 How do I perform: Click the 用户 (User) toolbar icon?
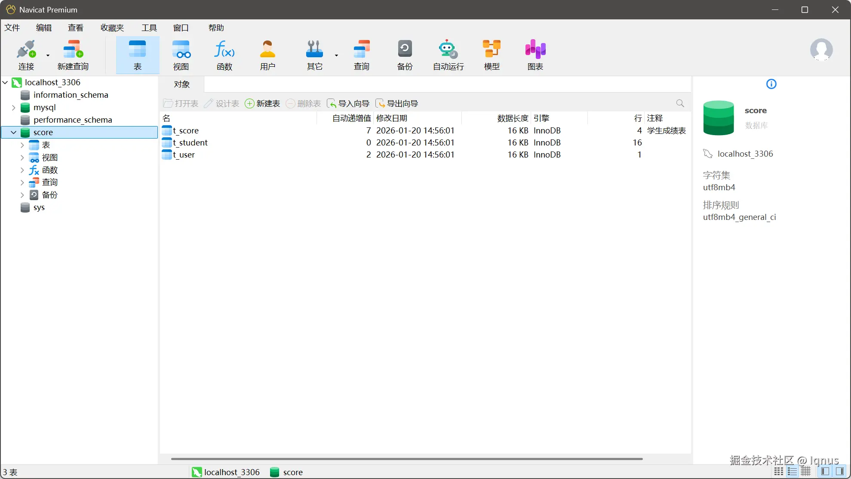pyautogui.click(x=267, y=55)
